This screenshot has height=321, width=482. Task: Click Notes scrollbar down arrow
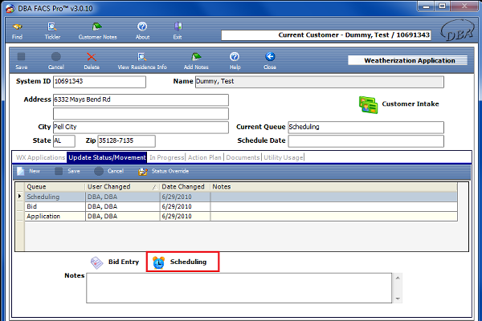coord(398,299)
